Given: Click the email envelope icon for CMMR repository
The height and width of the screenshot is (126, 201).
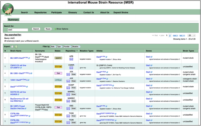Looking at the screenshot, I should [71, 68].
